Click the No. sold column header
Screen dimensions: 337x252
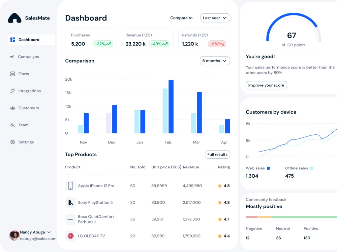pyautogui.click(x=138, y=167)
